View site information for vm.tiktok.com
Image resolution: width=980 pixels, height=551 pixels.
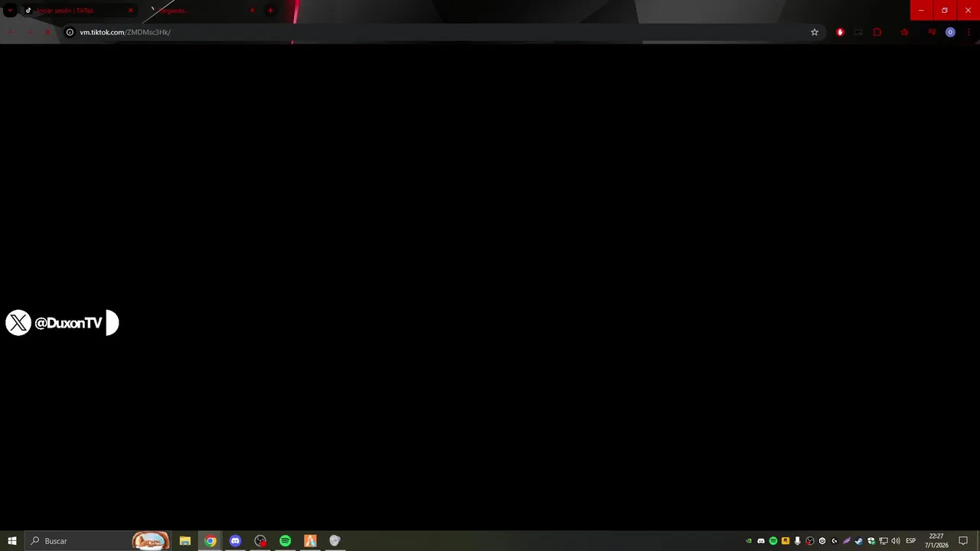pyautogui.click(x=70, y=32)
